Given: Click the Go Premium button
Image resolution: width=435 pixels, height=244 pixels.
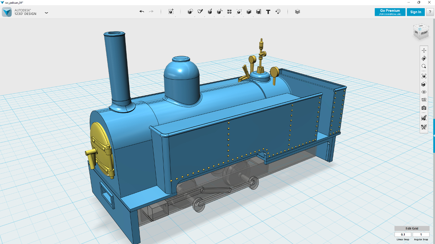Looking at the screenshot, I should [390, 12].
